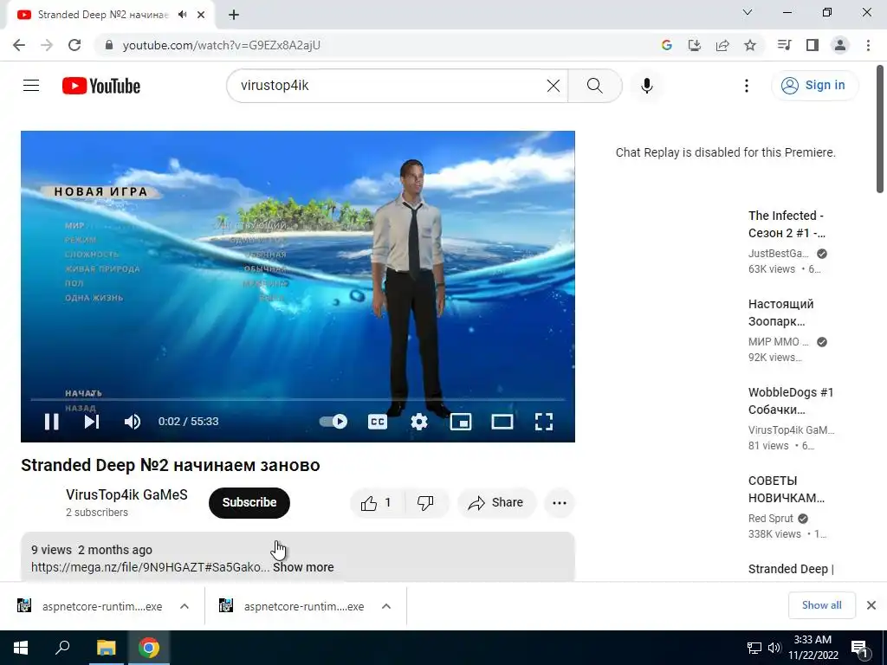887x665 pixels.
Task: Open VirusTop4ik GaMeS channel name
Action: tap(126, 494)
